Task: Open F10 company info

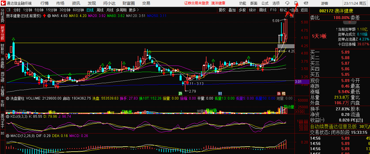Action: (x=273, y=10)
